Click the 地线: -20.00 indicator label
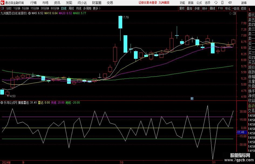Image resolution: width=255 pixels, height=164 pixels. (x=73, y=103)
